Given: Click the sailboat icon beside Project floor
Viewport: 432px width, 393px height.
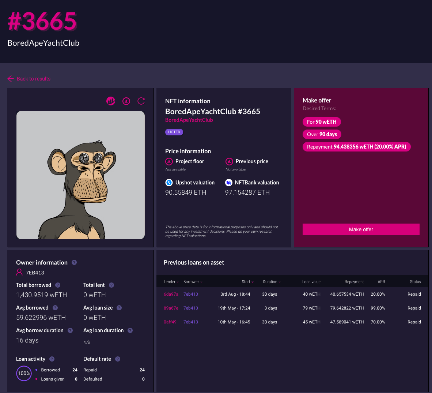Looking at the screenshot, I should [x=169, y=161].
